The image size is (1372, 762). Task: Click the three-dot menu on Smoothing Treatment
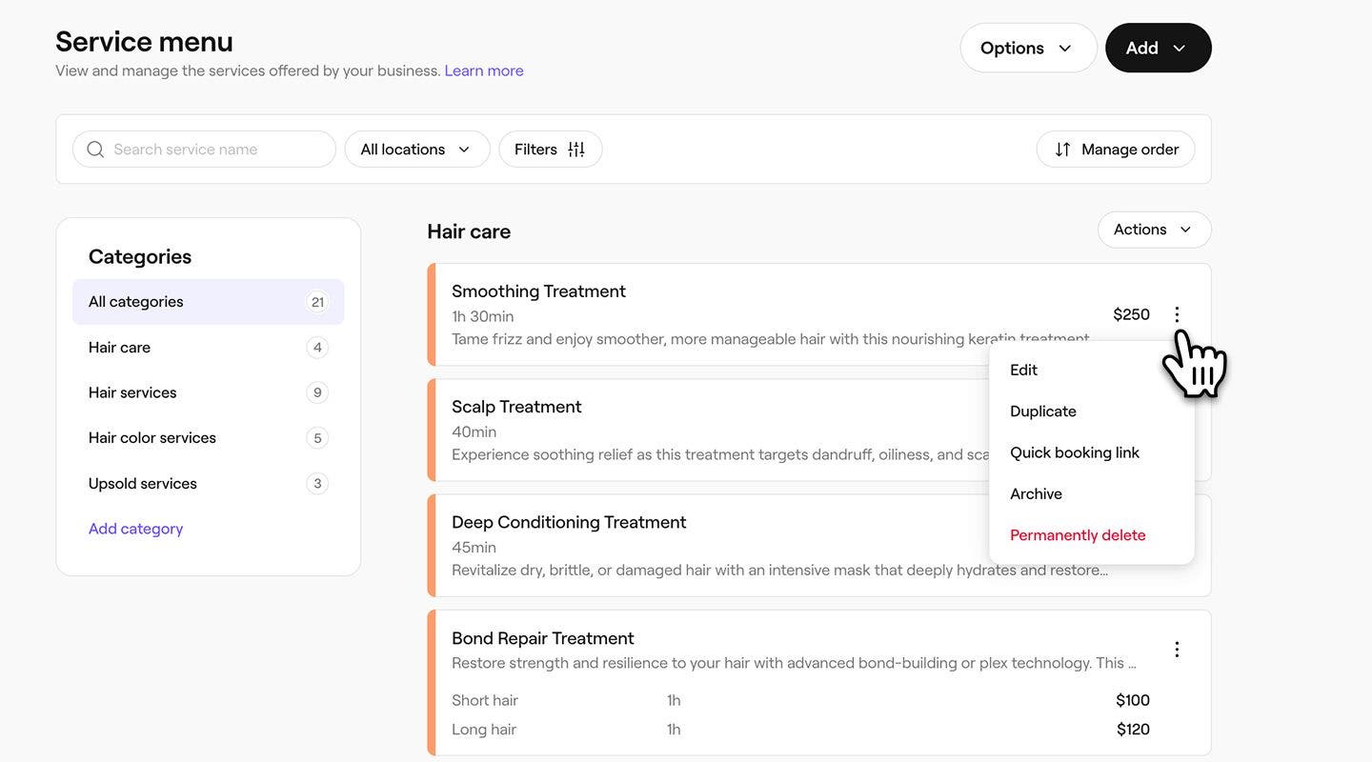pyautogui.click(x=1177, y=314)
